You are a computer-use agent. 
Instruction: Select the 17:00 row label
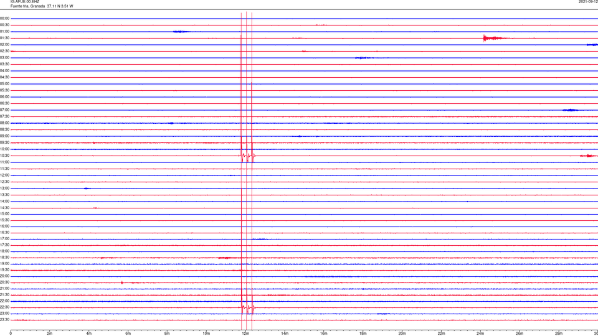click(5, 239)
